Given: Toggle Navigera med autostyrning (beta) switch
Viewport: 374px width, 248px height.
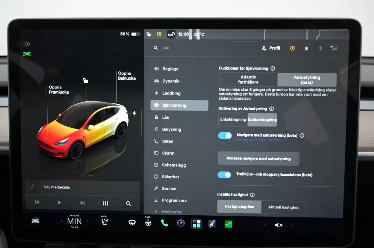Looking at the screenshot, I should [x=225, y=136].
